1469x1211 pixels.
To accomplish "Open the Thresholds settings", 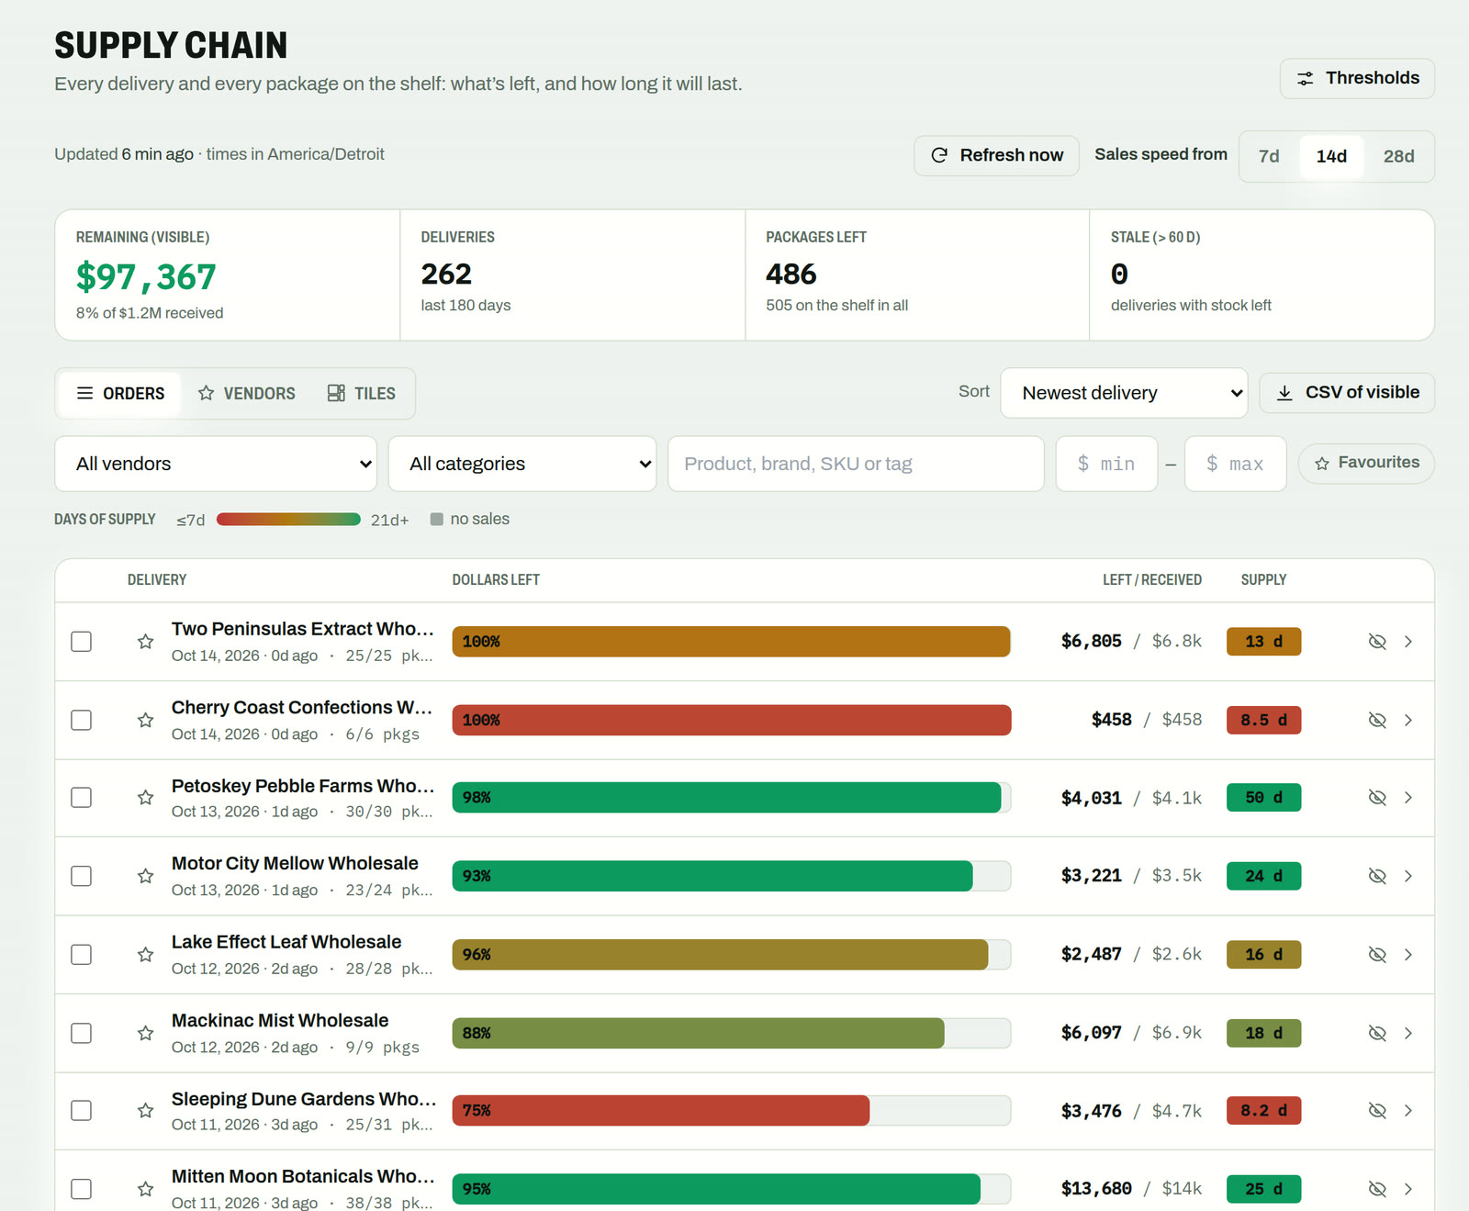I will [1357, 79].
